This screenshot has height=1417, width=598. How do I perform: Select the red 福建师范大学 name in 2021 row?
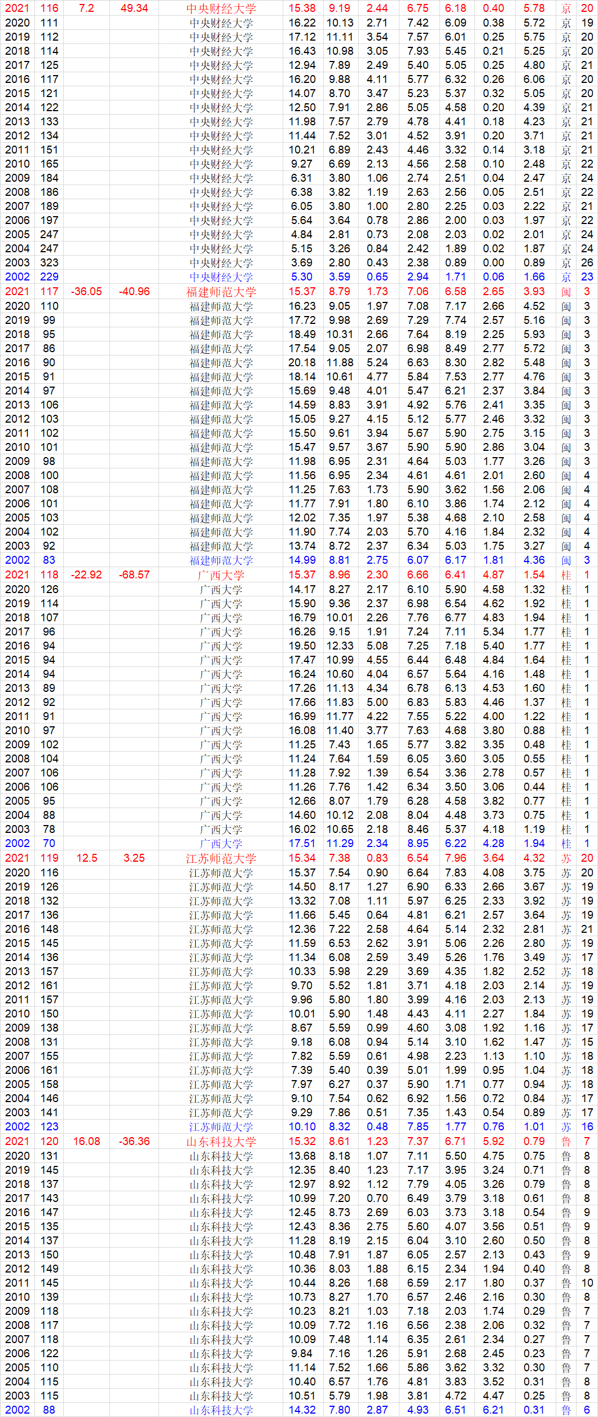[221, 292]
